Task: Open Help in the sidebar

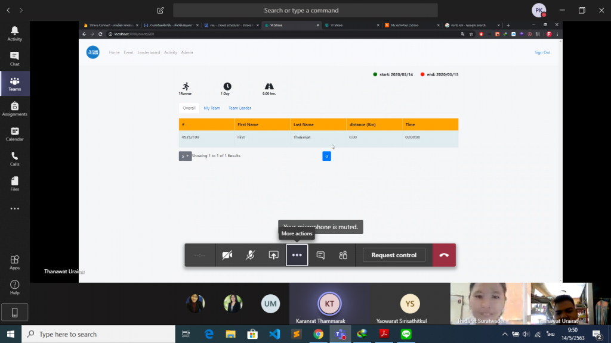Action: [15, 287]
